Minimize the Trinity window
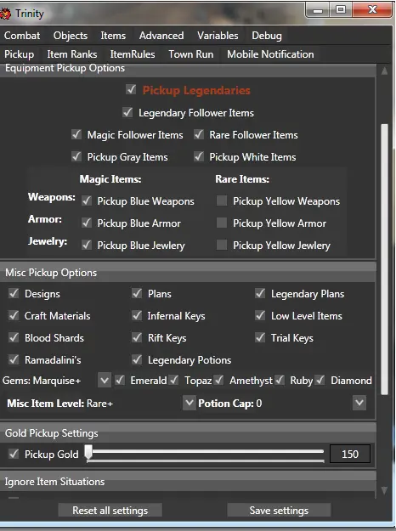396x531 pixels. pyautogui.click(x=317, y=10)
